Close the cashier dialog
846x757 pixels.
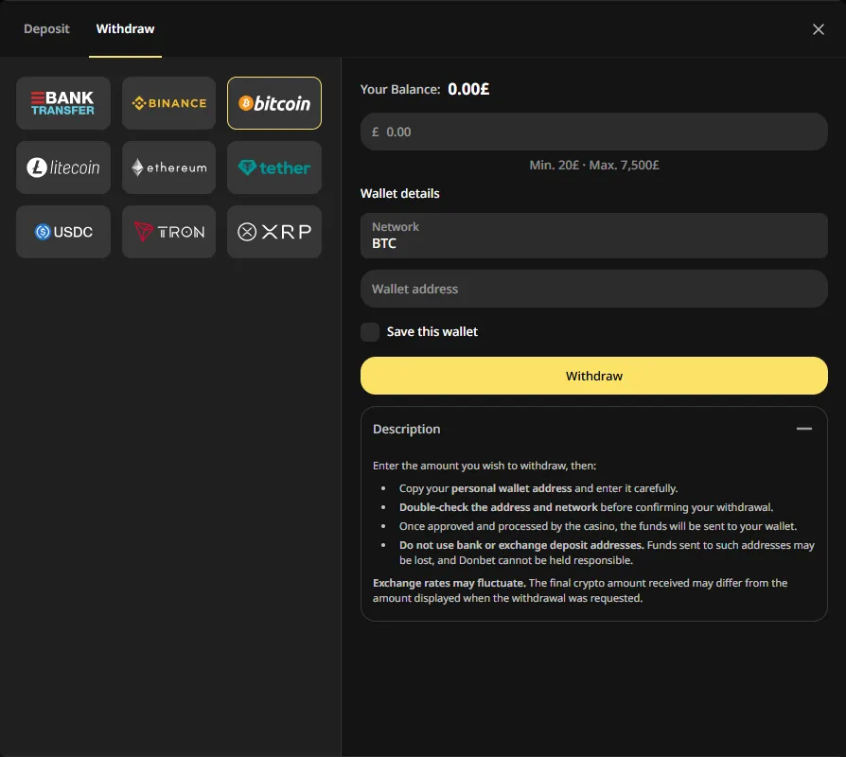pos(818,29)
